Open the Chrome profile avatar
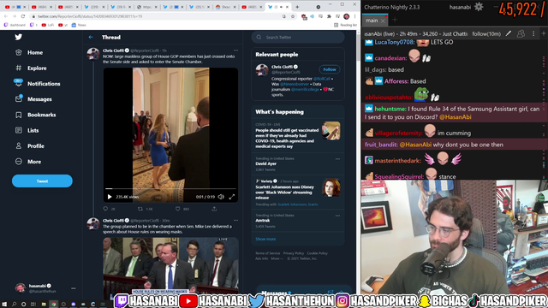Screen dimensions: 548x308 coord(346,16)
